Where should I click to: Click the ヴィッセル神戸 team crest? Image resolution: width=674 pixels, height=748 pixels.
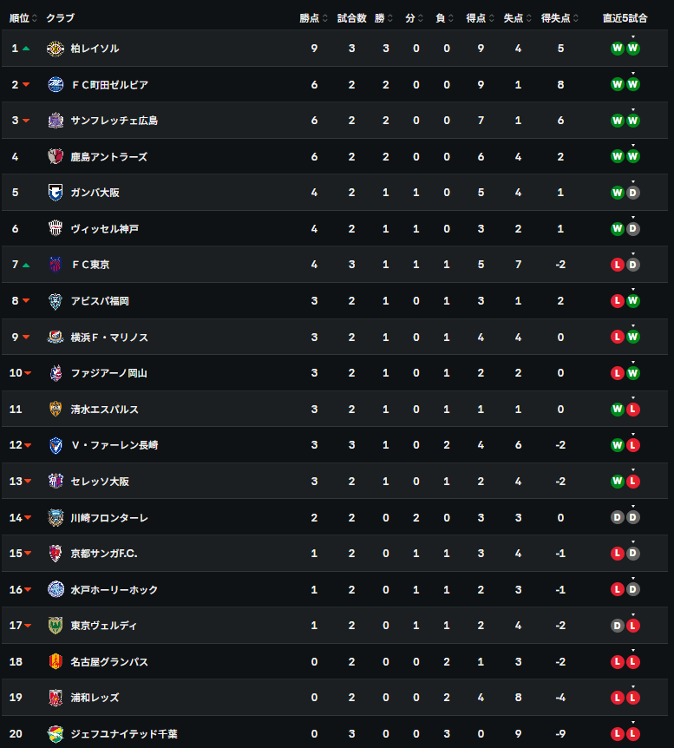click(56, 228)
